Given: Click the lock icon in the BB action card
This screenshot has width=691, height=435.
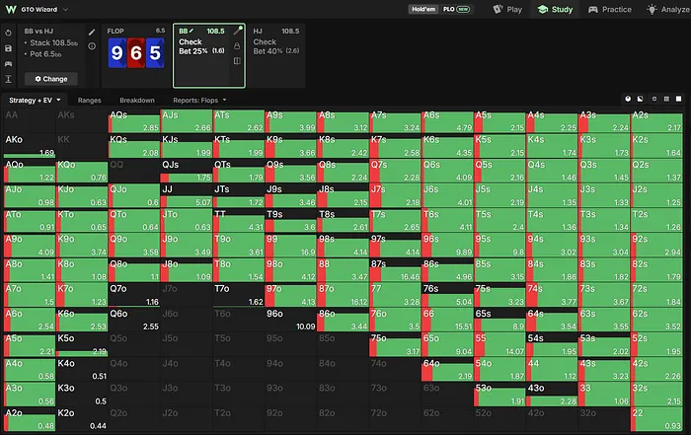Looking at the screenshot, I should tap(237, 45).
